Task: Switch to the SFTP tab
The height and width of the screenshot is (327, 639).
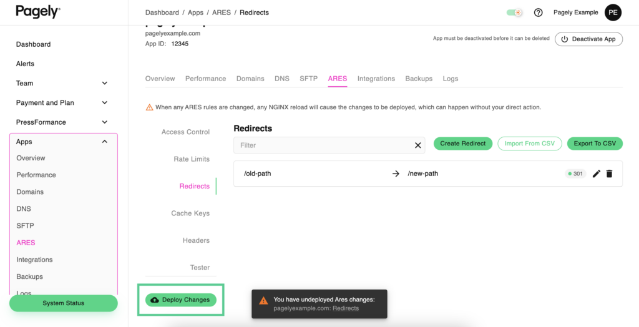Action: [x=308, y=79]
